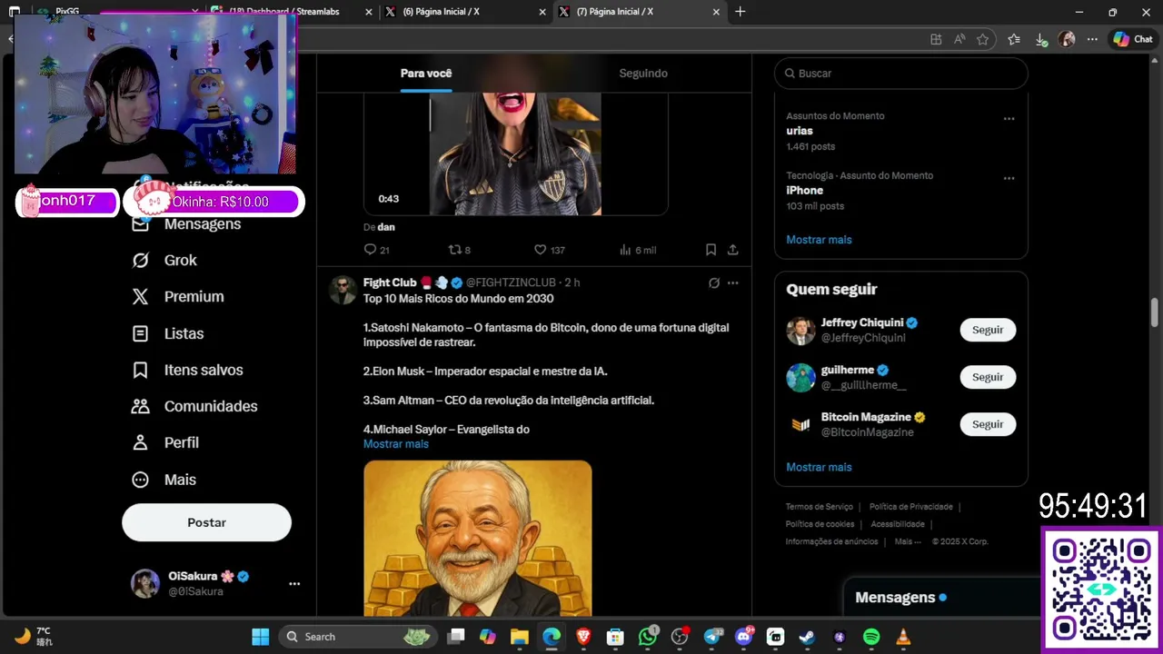The image size is (1163, 654).
Task: Open Edge profile avatar
Action: click(1067, 39)
